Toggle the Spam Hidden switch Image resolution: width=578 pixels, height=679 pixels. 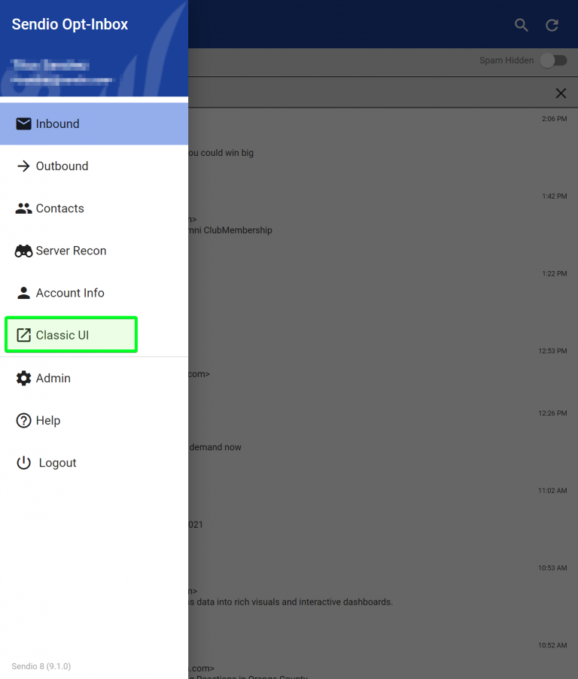point(554,61)
